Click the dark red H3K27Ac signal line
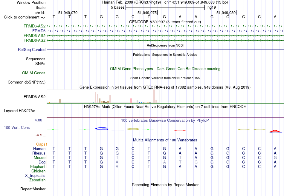Viewport: 284px width, 196px height. click(x=165, y=117)
